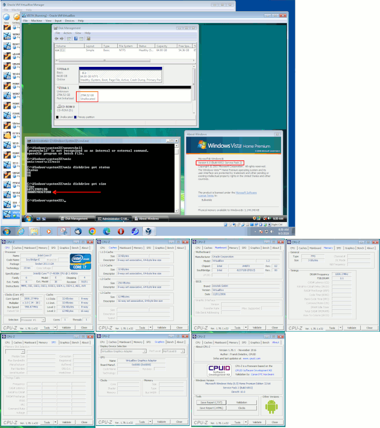Screen dimensions: 380x428
Task: Open Machine menu in the VISTA VirtualBox window
Action: [x=36, y=21]
